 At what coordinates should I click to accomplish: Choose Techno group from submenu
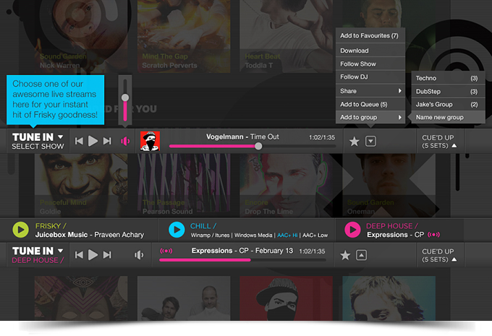pyautogui.click(x=448, y=78)
